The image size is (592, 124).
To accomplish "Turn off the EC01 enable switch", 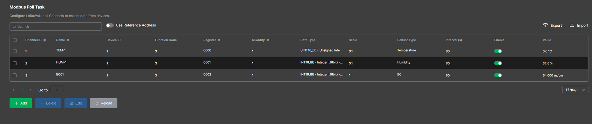I will point(498,75).
